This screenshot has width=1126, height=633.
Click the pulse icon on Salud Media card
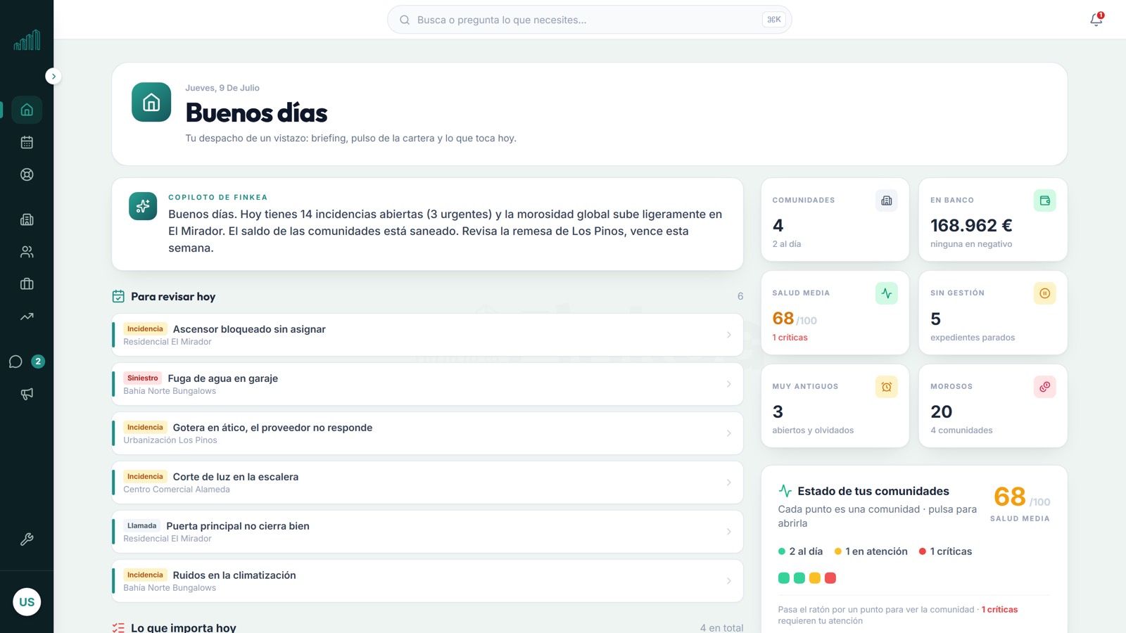887,293
